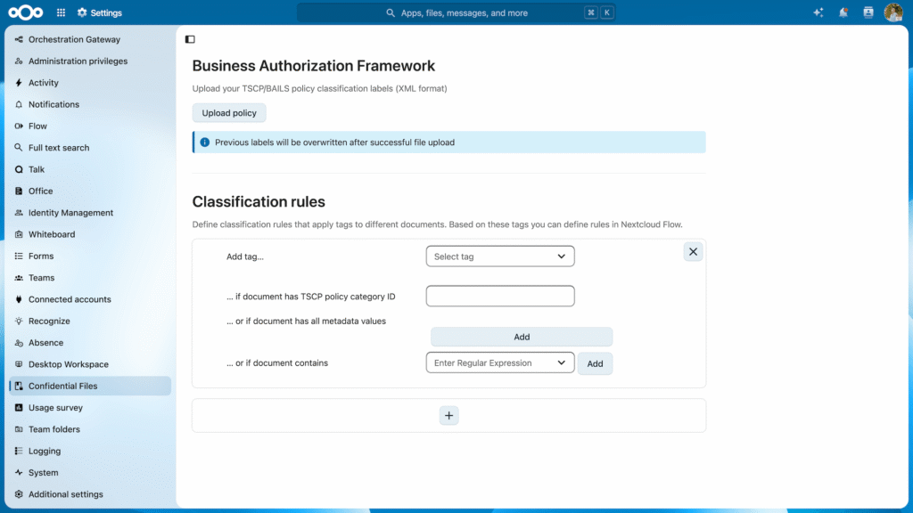Click Add under metadata values
Screen dimensions: 913x513
(x=522, y=337)
